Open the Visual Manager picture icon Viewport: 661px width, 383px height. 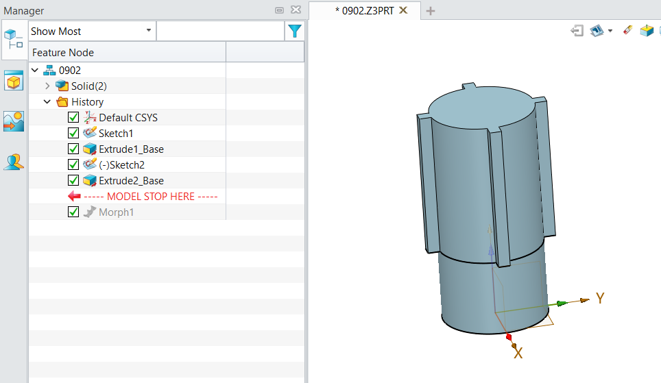click(14, 122)
